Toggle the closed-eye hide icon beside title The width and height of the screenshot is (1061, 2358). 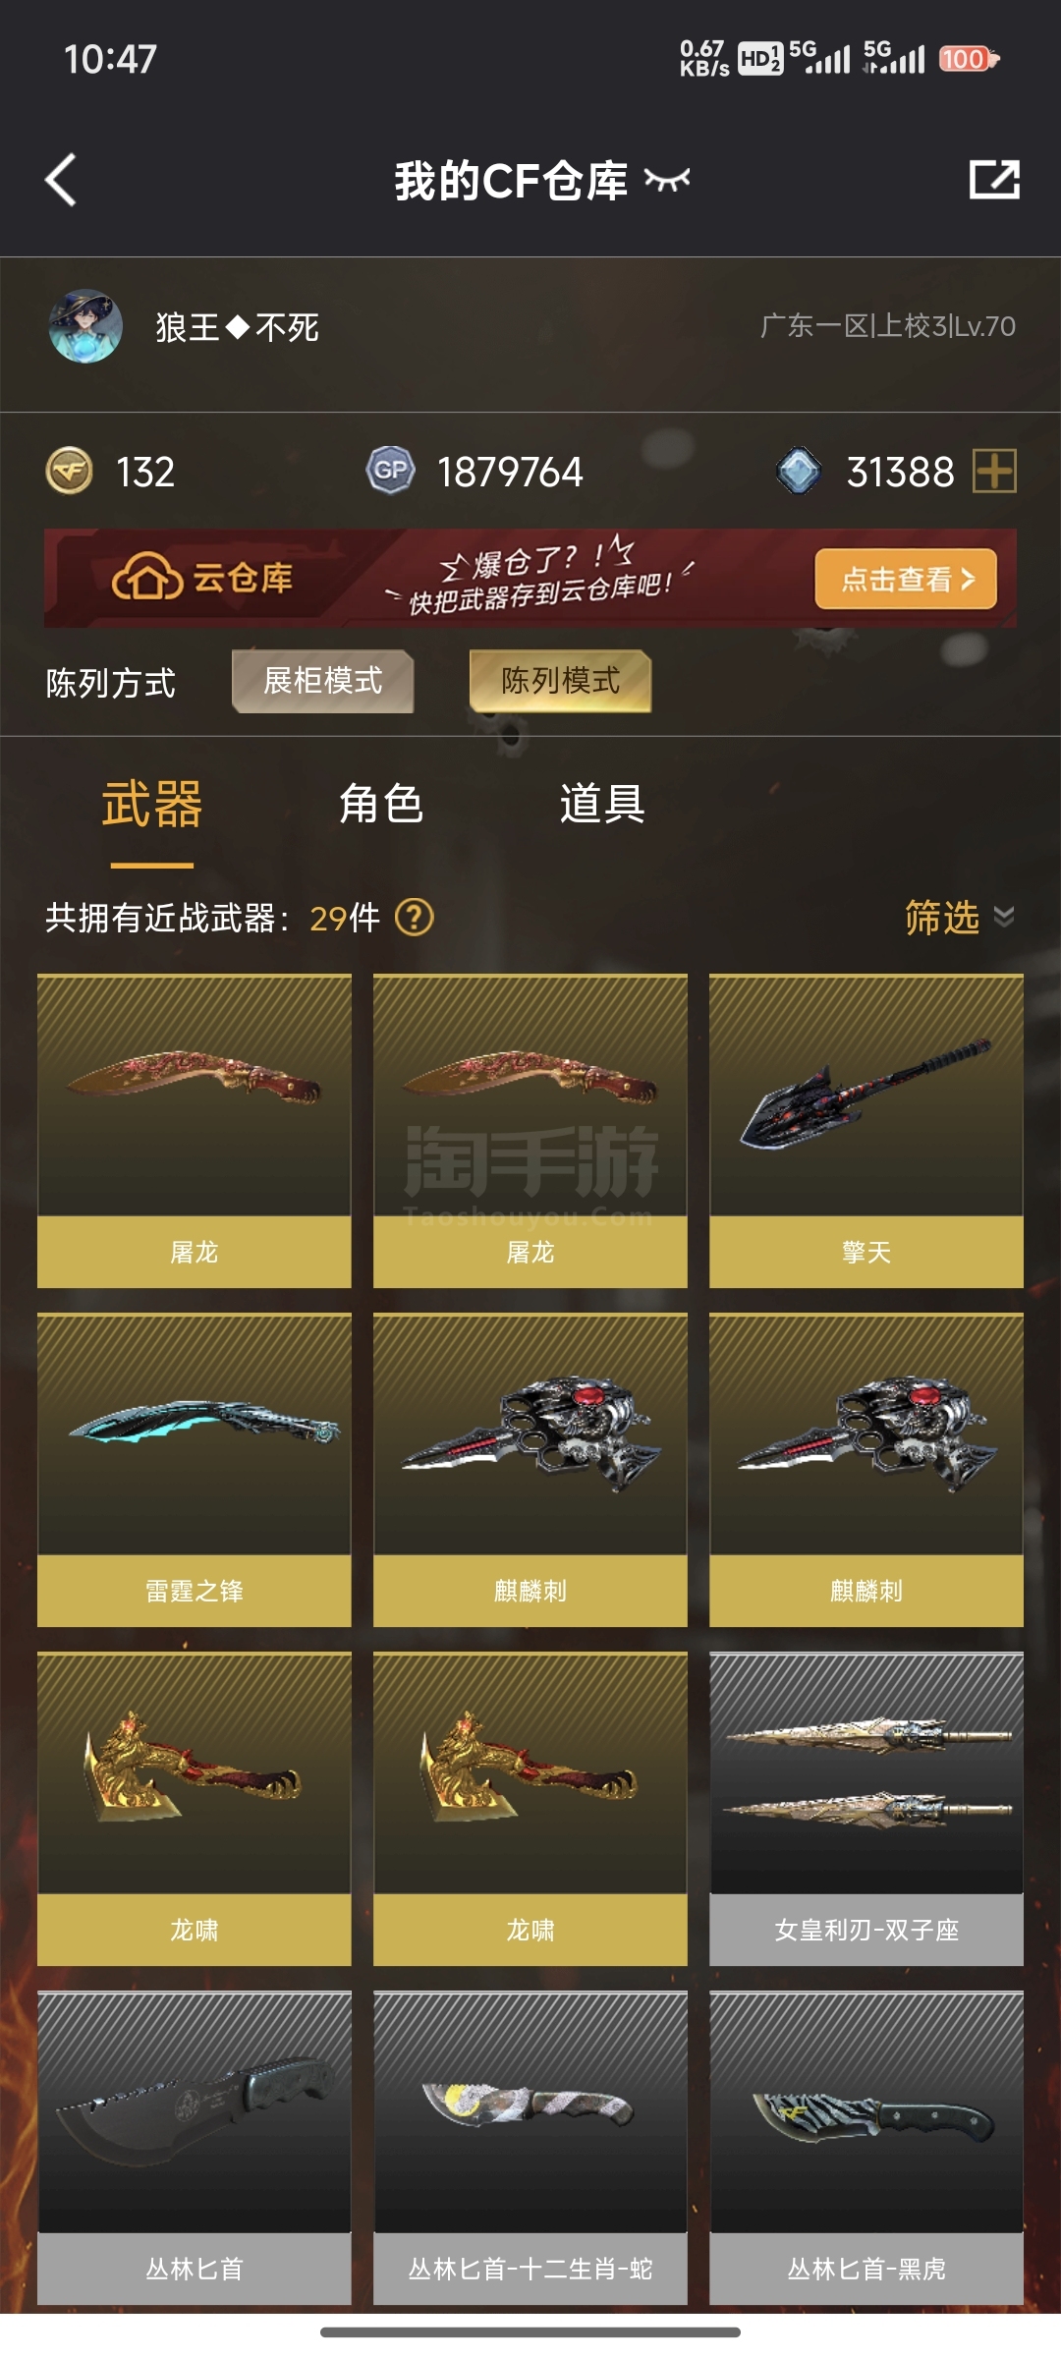(x=667, y=180)
